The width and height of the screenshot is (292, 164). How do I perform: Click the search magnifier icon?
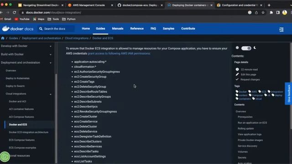pos(41,29)
